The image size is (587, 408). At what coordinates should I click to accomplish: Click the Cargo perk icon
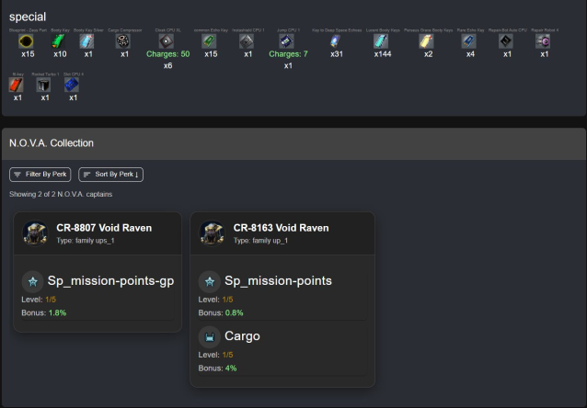[x=210, y=336]
